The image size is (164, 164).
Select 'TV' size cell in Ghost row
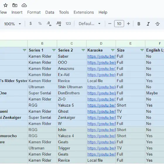click(130, 111)
